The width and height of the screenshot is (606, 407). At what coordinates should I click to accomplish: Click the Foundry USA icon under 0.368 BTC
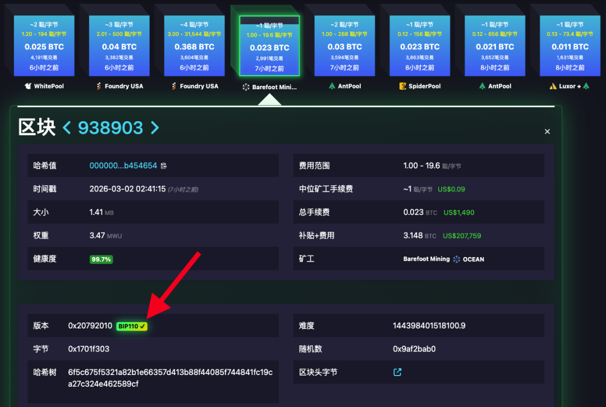174,86
